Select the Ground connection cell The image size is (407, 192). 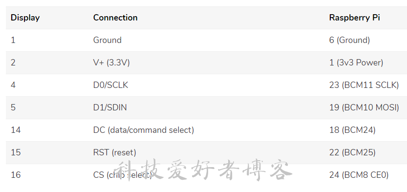point(107,40)
